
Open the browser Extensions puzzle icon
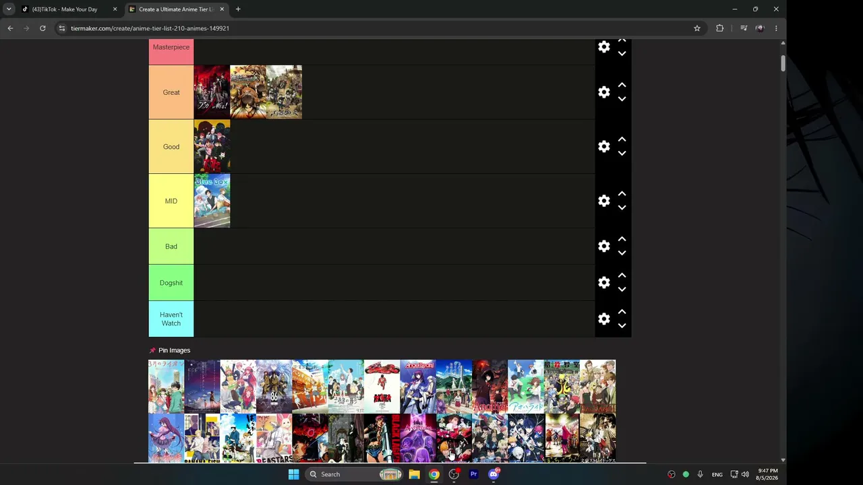pyautogui.click(x=720, y=28)
